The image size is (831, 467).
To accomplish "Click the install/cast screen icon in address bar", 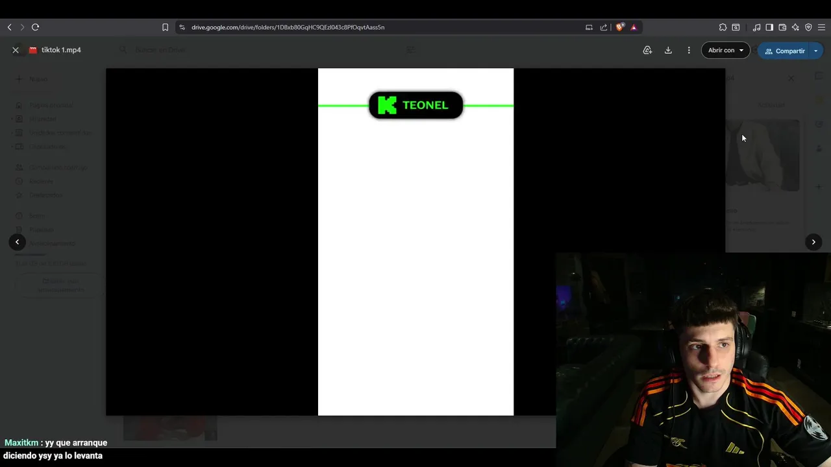I will point(589,27).
